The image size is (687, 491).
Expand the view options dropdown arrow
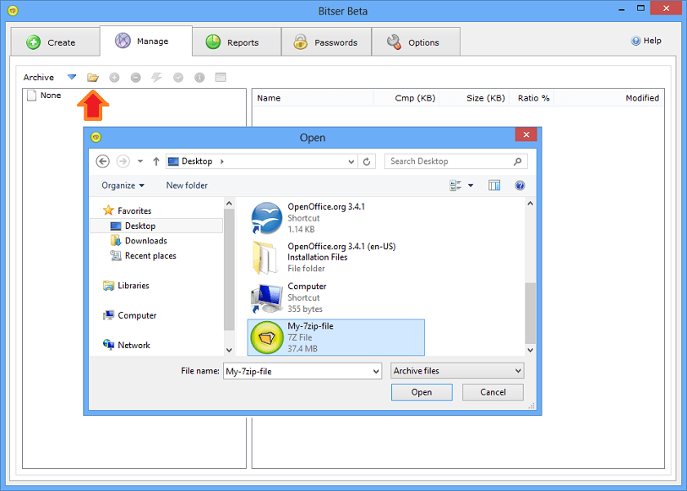coord(471,186)
